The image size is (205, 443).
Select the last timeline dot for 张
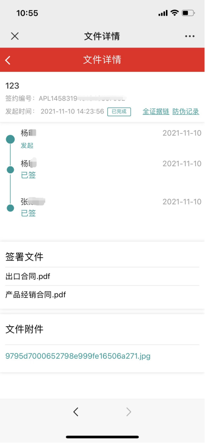[x=10, y=208]
